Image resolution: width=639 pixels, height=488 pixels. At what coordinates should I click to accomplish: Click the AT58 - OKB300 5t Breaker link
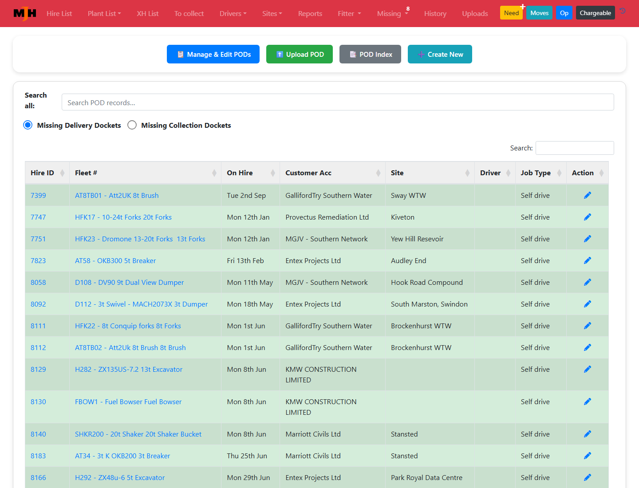click(115, 260)
